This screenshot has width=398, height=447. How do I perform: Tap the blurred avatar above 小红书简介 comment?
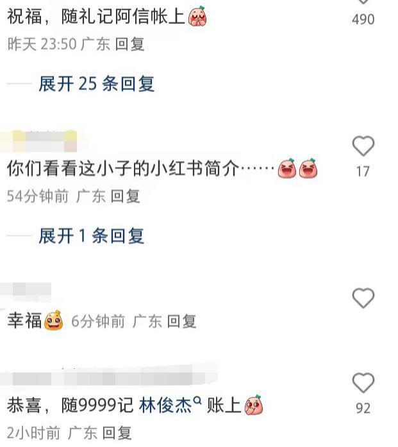(x=44, y=141)
